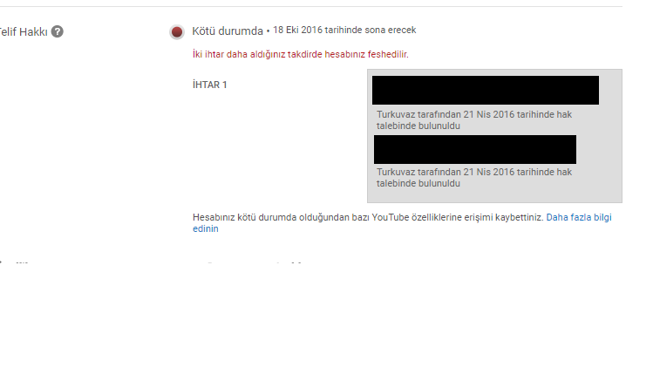
Task: Click the "İHTAR 1" strike label
Action: 209,85
